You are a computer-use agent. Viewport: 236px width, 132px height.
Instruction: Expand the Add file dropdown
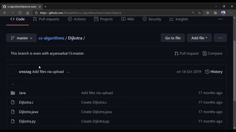point(199,38)
